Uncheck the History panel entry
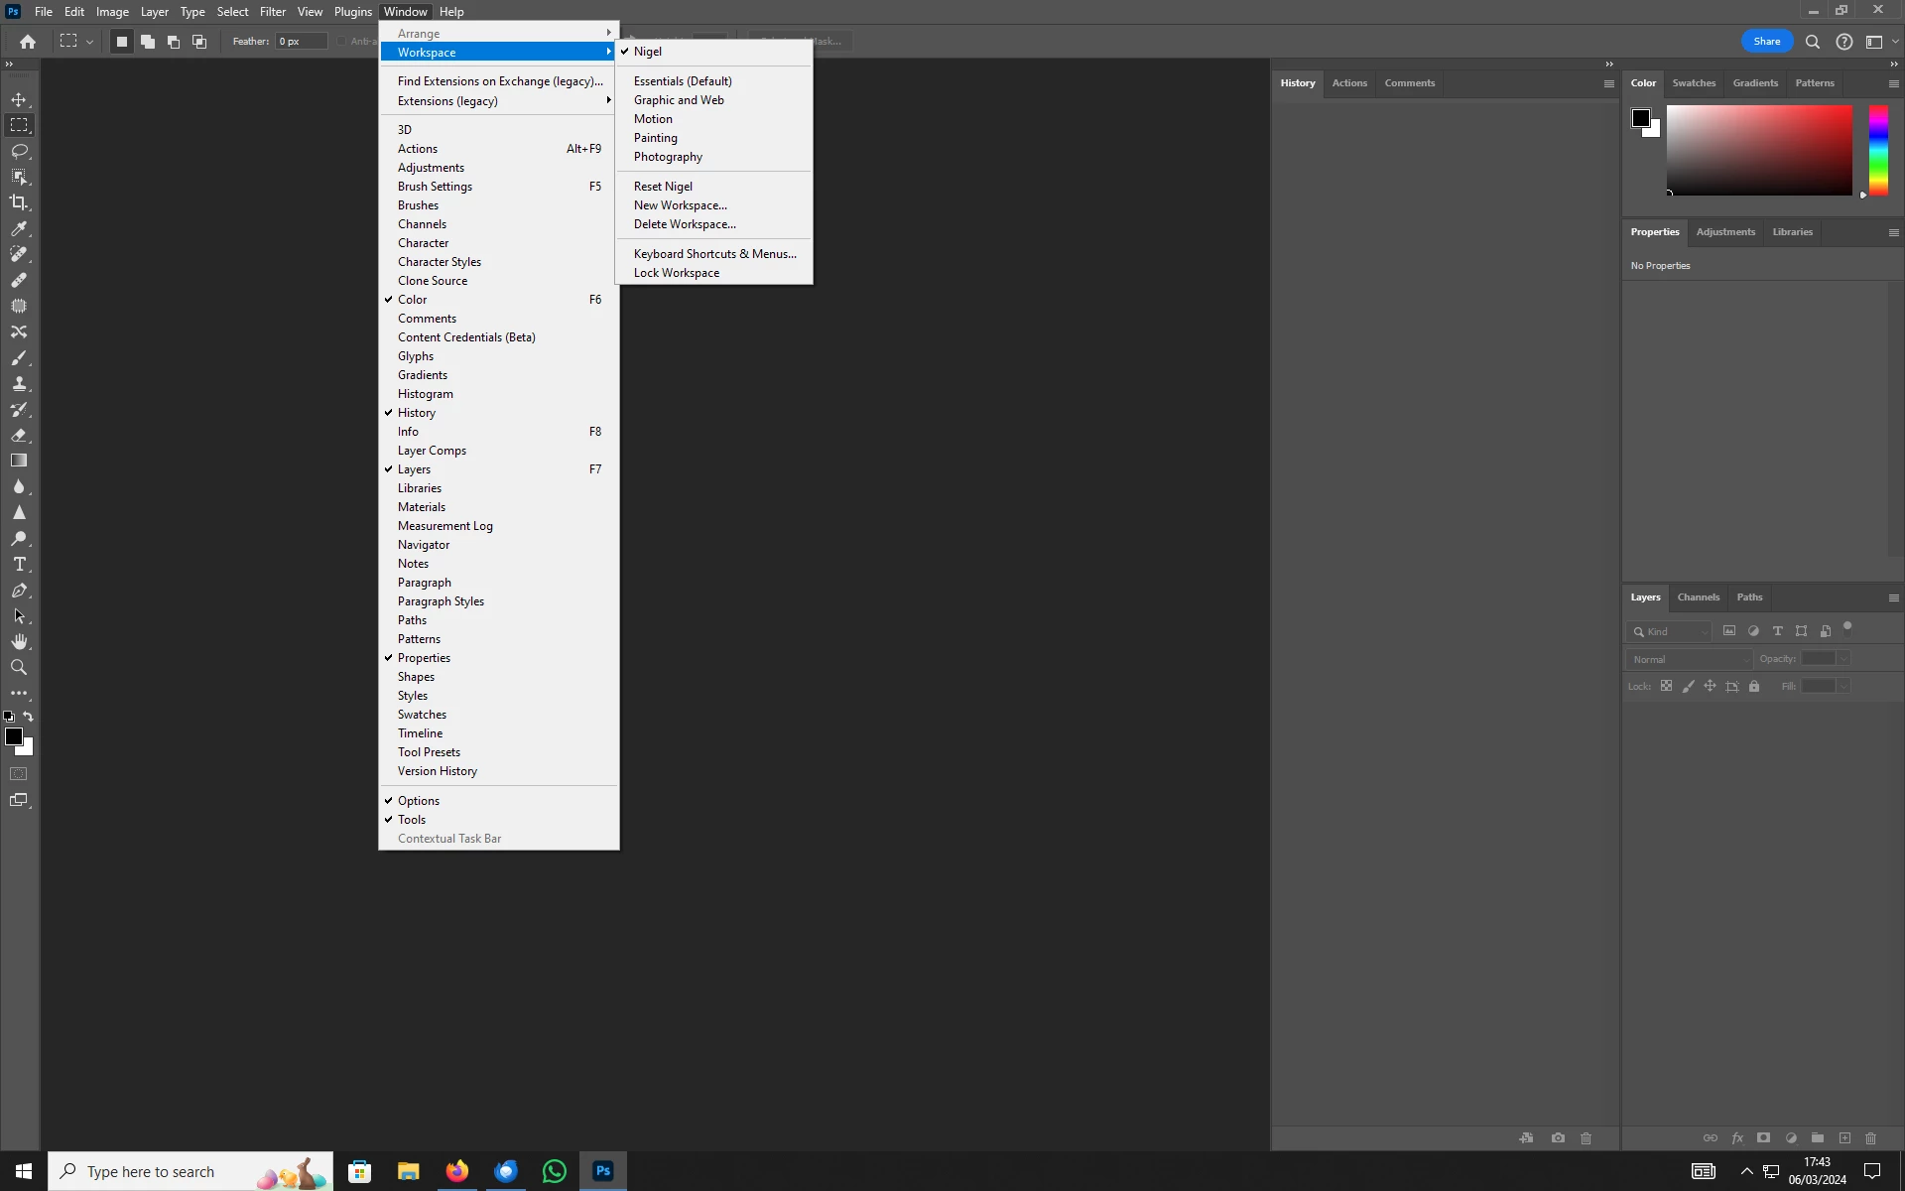The image size is (1905, 1191). 417,413
